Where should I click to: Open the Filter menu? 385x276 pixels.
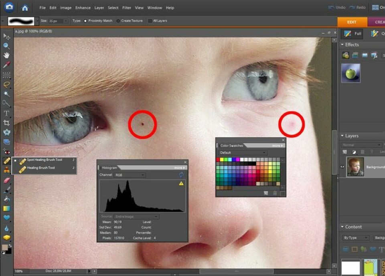click(127, 8)
